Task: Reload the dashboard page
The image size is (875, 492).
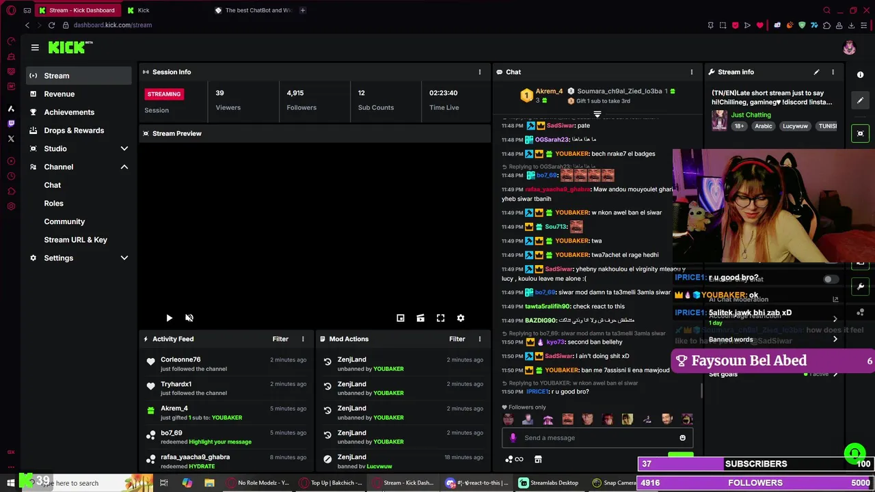Action: point(51,25)
